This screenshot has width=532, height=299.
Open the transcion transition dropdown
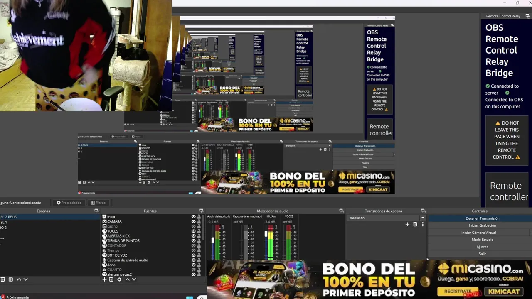coord(387,218)
